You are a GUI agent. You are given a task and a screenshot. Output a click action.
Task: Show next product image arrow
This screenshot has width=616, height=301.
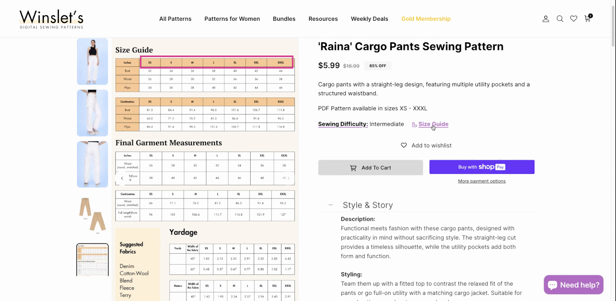pos(288,178)
